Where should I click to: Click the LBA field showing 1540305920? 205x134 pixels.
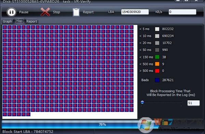click(135, 12)
